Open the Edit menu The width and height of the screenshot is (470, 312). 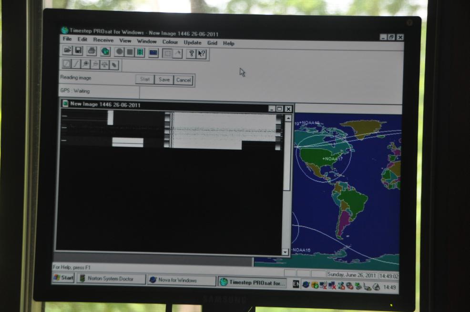[82, 39]
